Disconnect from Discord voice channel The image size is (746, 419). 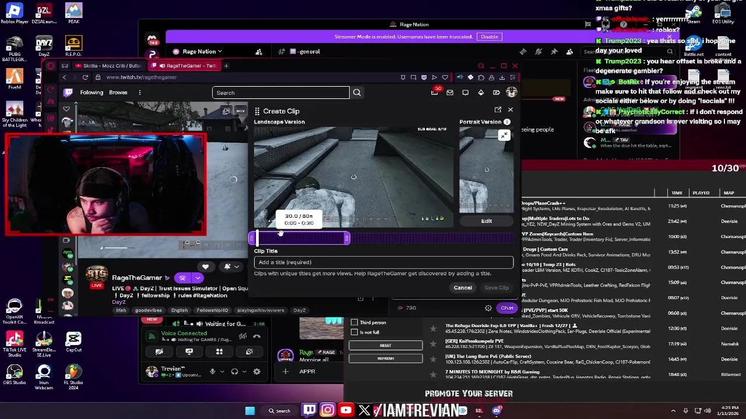coord(257,336)
